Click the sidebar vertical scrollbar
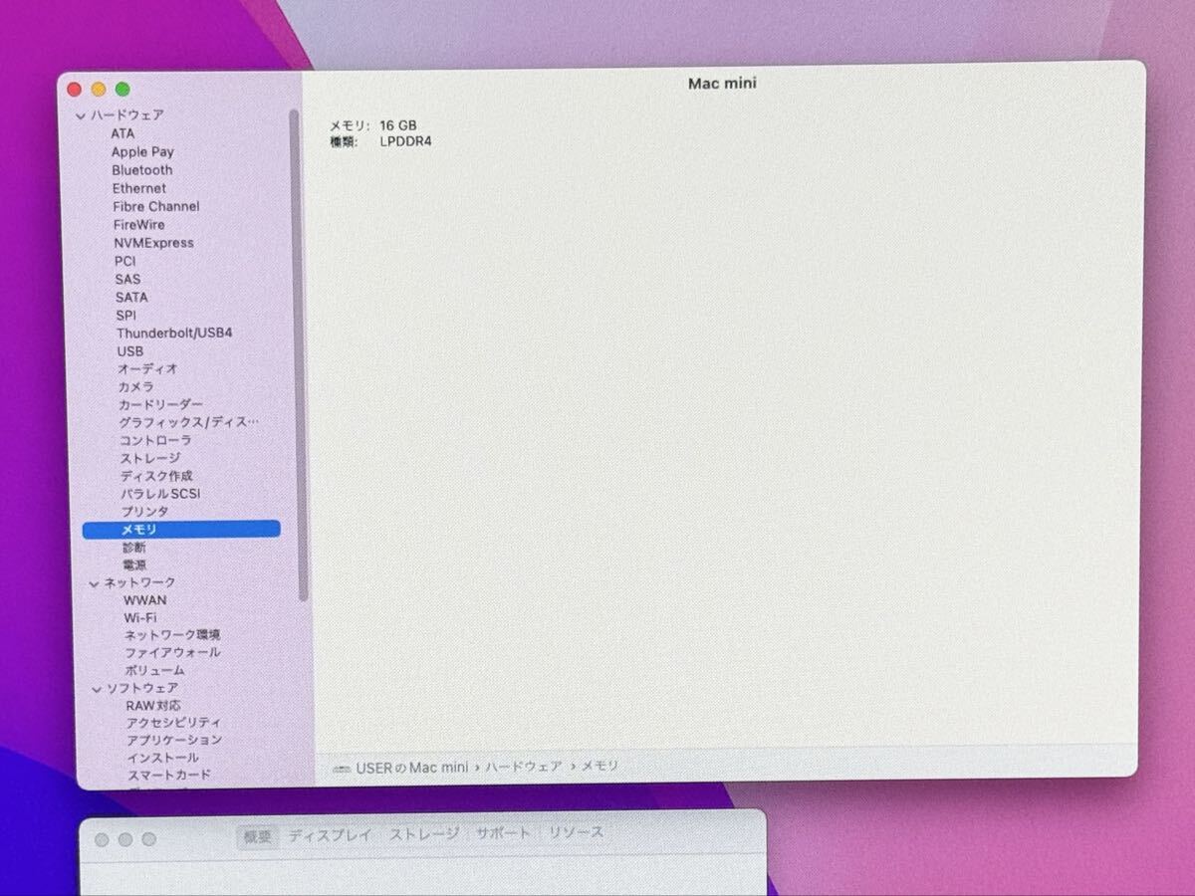Viewport: 1195px width, 896px height. [x=297, y=353]
